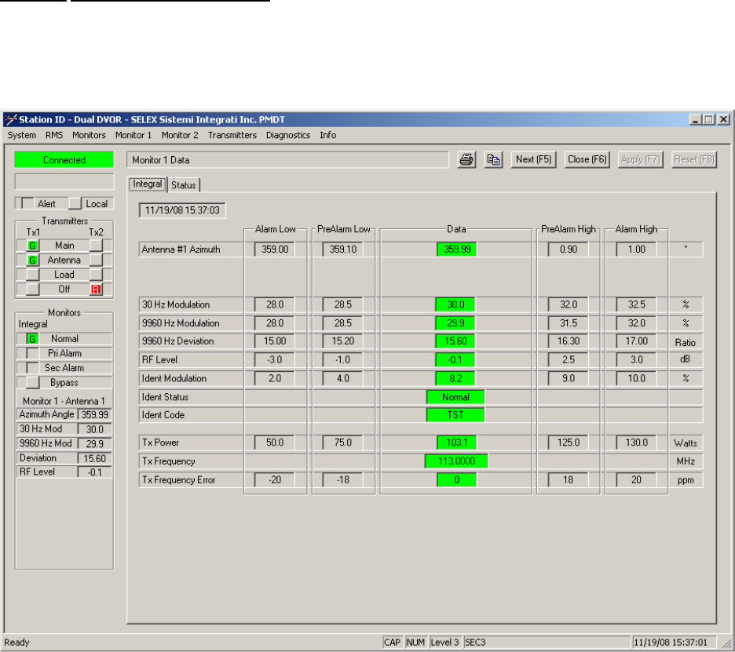735x652 pixels.
Task: Click Antenna #1 Azimuth Alarm Low field 359.00
Action: 275,250
